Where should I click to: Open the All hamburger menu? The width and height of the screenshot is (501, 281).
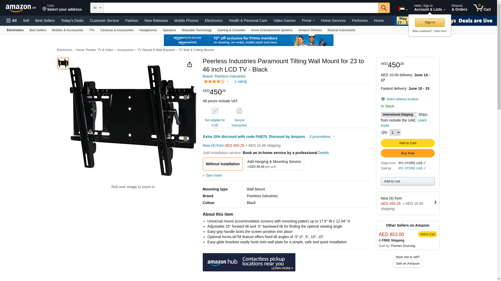click(11, 21)
